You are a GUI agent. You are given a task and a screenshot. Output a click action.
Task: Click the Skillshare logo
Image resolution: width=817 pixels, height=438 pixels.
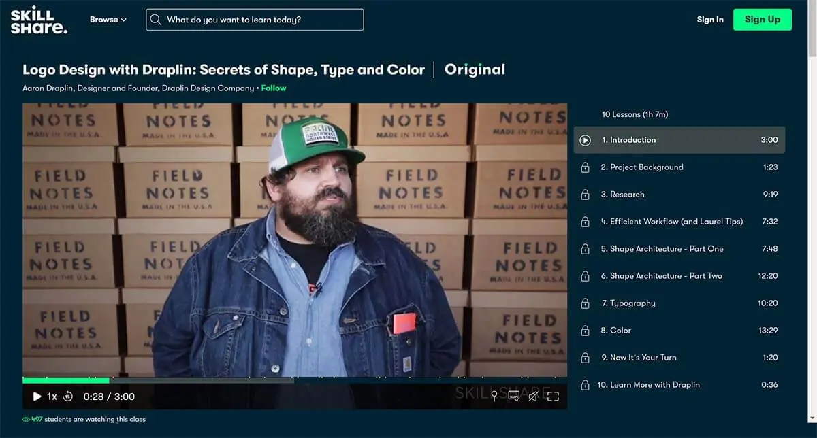coord(39,20)
